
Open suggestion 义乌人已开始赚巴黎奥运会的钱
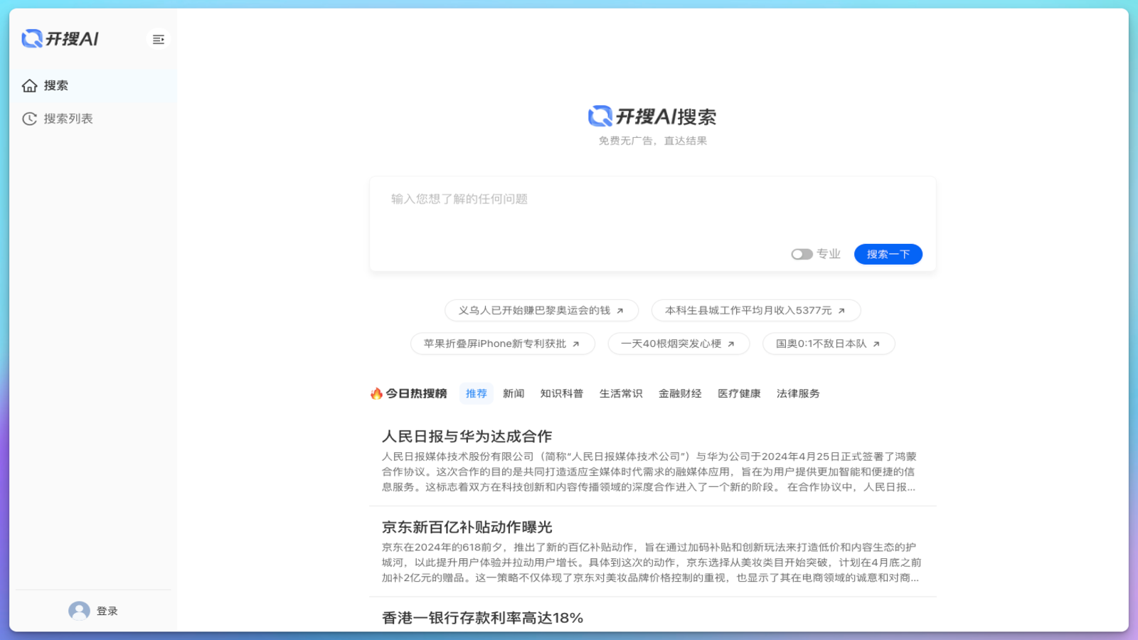tap(541, 311)
